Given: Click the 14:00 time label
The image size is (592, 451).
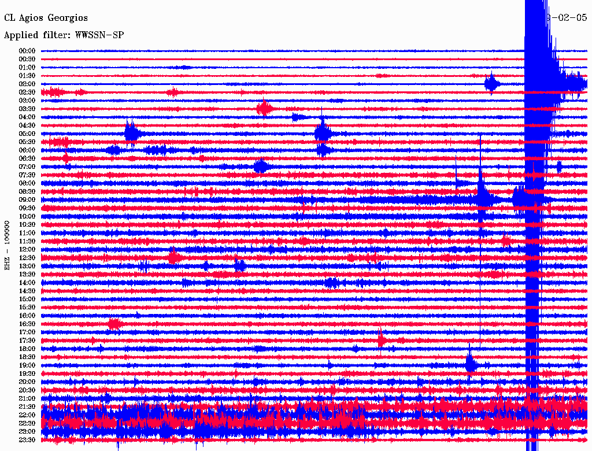Looking at the screenshot, I should point(27,283).
